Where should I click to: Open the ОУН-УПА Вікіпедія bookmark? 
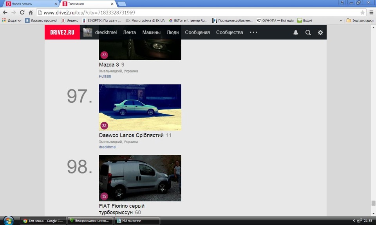(x=275, y=21)
